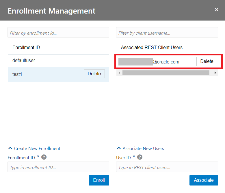
Task: Close the Enrollment Management dialog
Action: (x=216, y=10)
